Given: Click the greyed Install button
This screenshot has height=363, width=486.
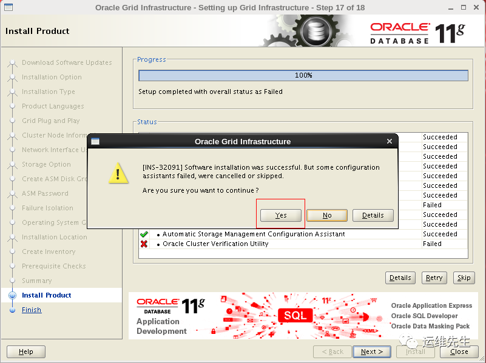Looking at the screenshot, I should coord(416,351).
